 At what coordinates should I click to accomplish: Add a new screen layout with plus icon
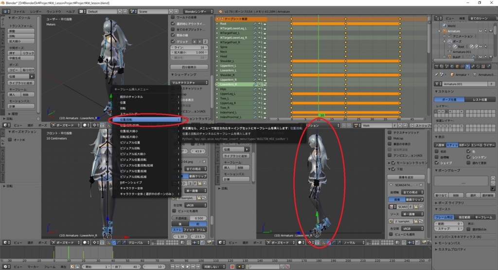click(x=120, y=12)
